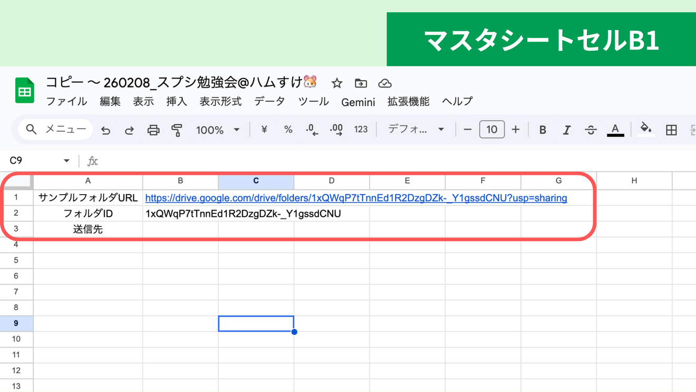Open the borders tool
This screenshot has height=392, width=696.
coord(671,130)
